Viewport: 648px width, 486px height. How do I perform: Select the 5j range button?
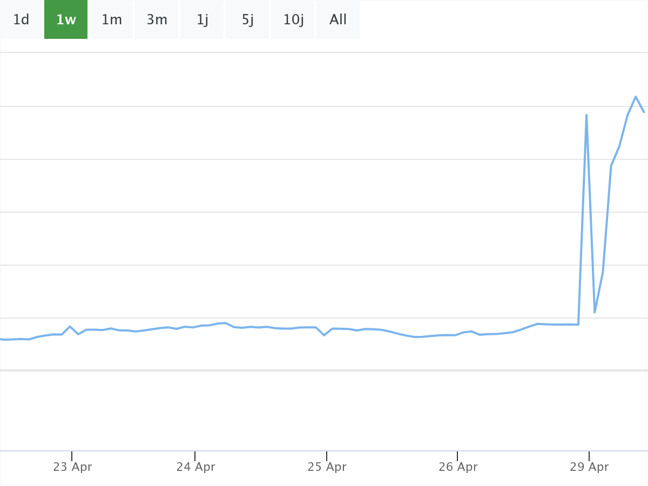pyautogui.click(x=248, y=20)
